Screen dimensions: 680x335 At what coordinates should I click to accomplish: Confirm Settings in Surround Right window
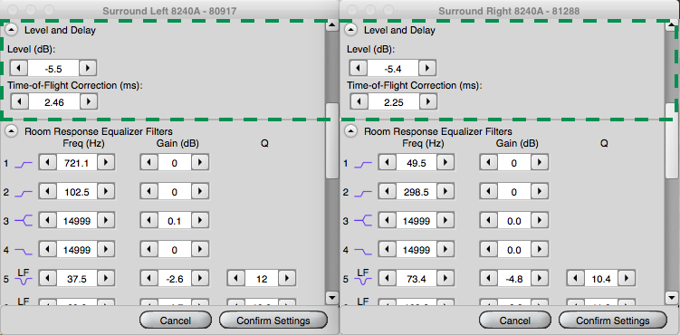[x=613, y=321]
